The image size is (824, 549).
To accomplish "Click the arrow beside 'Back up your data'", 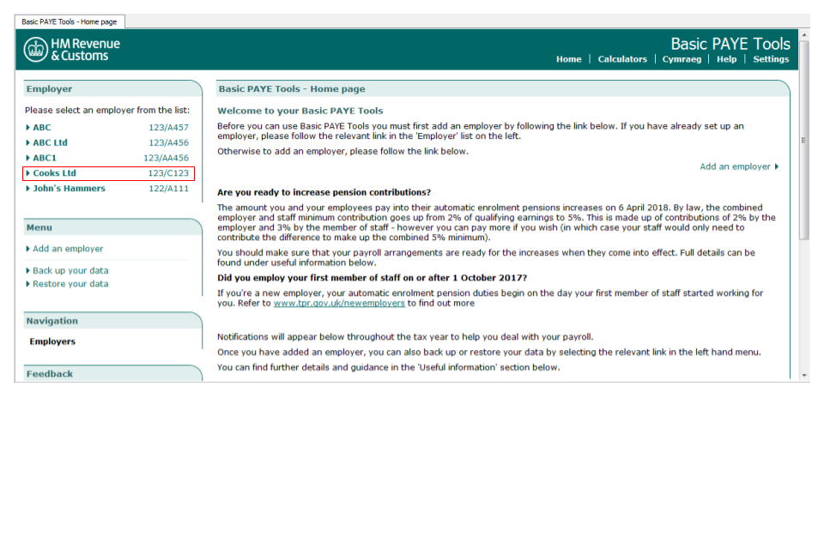I will click(x=27, y=270).
